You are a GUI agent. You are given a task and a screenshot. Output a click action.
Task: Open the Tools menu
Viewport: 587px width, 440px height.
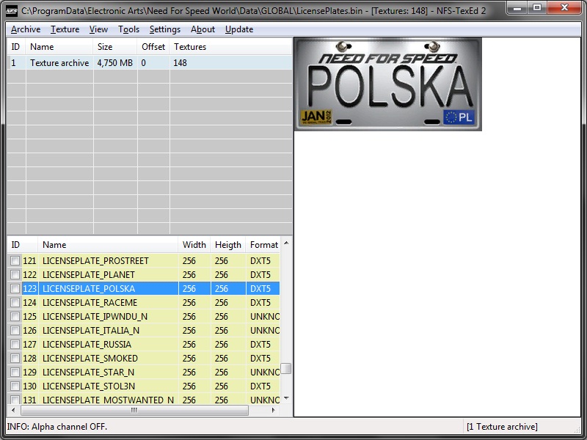click(x=128, y=29)
